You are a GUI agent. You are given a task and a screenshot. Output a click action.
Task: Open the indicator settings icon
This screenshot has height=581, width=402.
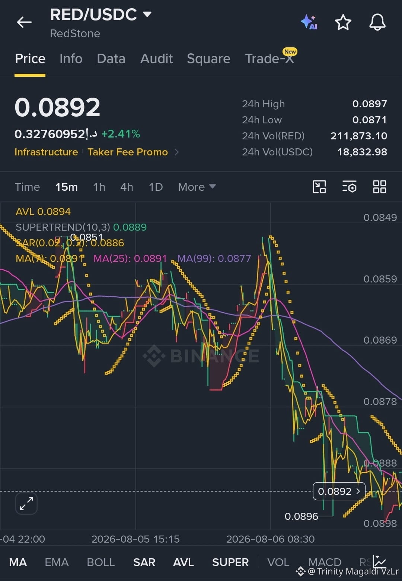[350, 187]
